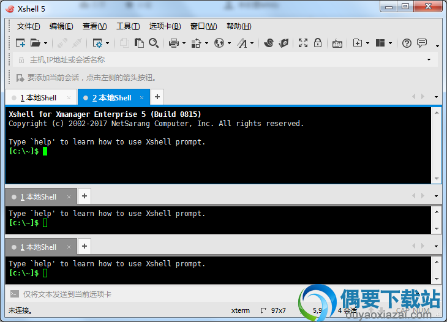Open the 文件(F) menu
Screen dimensions: 447x322
[29, 26]
